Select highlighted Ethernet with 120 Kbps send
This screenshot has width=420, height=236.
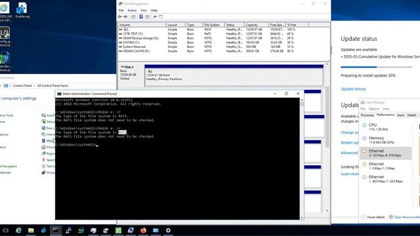pyautogui.click(x=386, y=153)
